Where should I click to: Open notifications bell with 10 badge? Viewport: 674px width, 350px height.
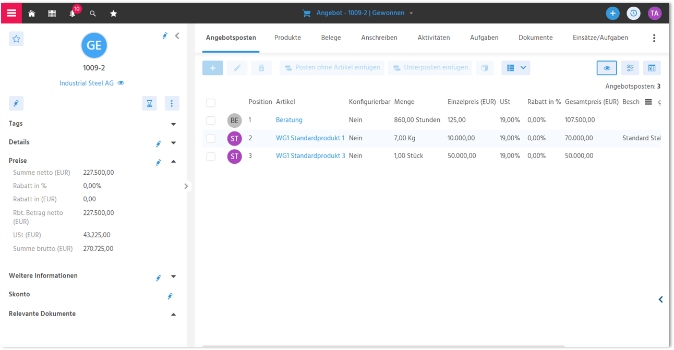click(73, 13)
